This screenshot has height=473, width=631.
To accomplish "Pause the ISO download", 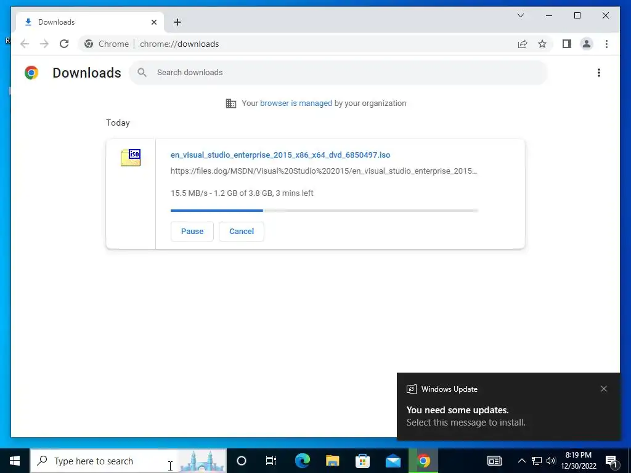I will click(x=192, y=232).
